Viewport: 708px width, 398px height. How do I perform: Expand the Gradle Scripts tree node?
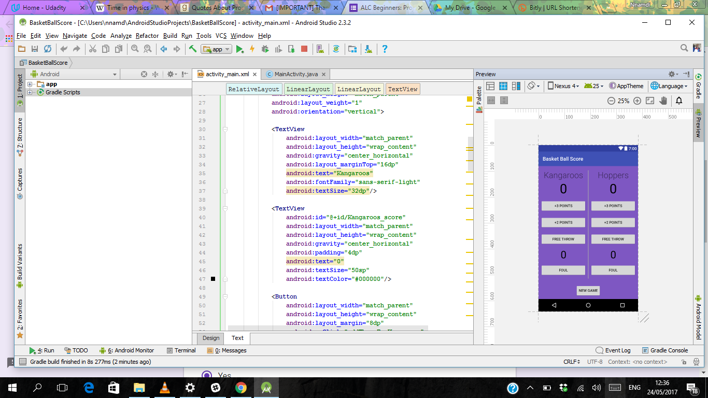click(x=30, y=92)
